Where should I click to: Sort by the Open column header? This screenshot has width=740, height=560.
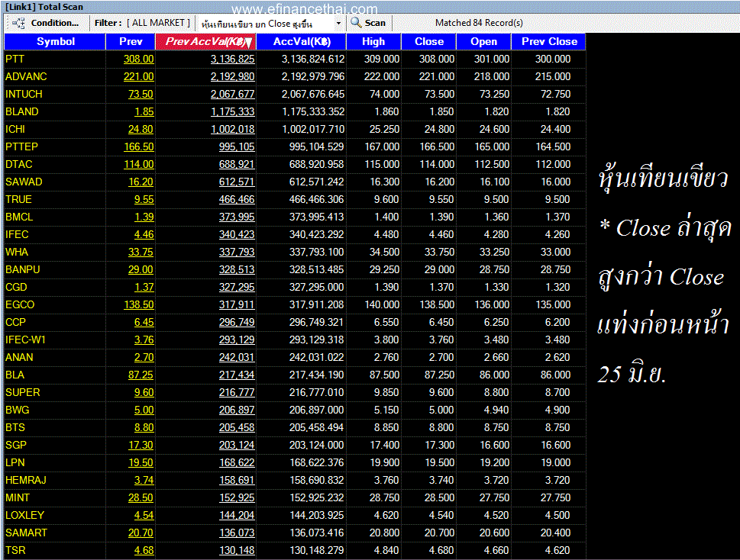pos(483,41)
